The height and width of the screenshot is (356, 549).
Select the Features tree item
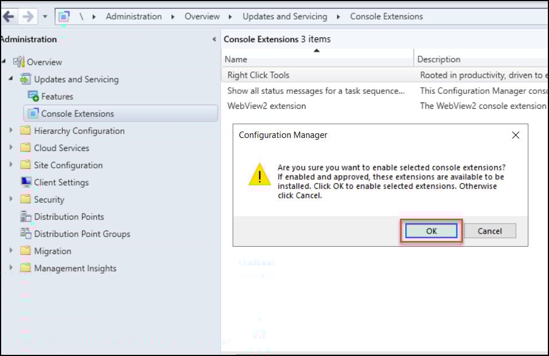pos(57,97)
